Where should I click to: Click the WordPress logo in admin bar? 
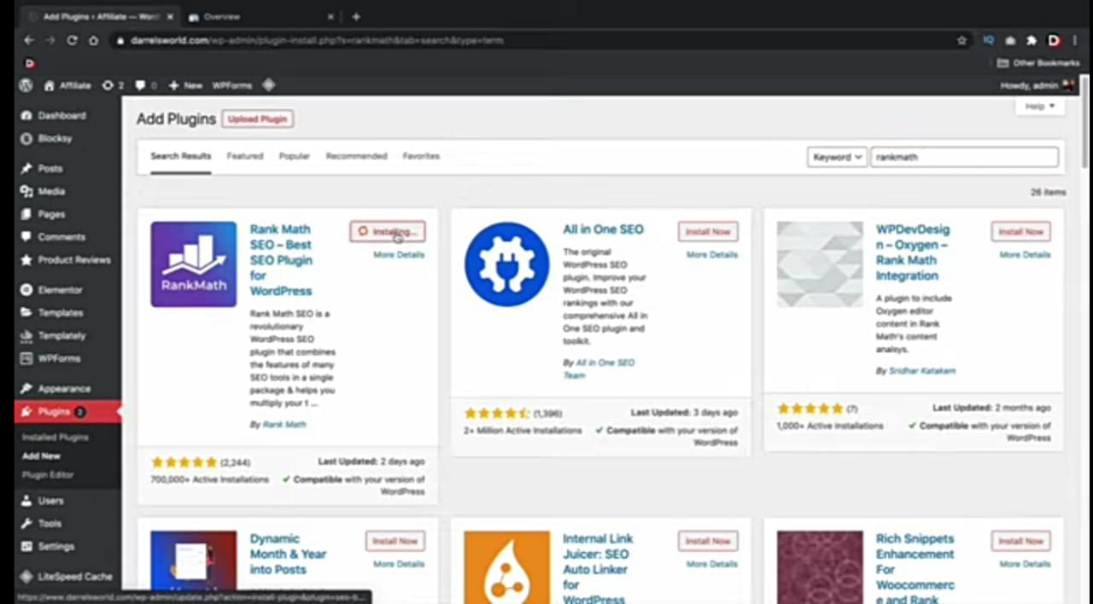(26, 85)
